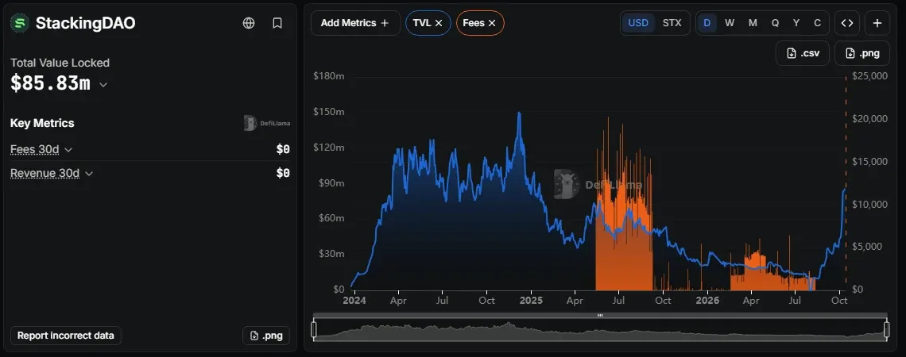Open the embed chart code icon

coord(847,23)
